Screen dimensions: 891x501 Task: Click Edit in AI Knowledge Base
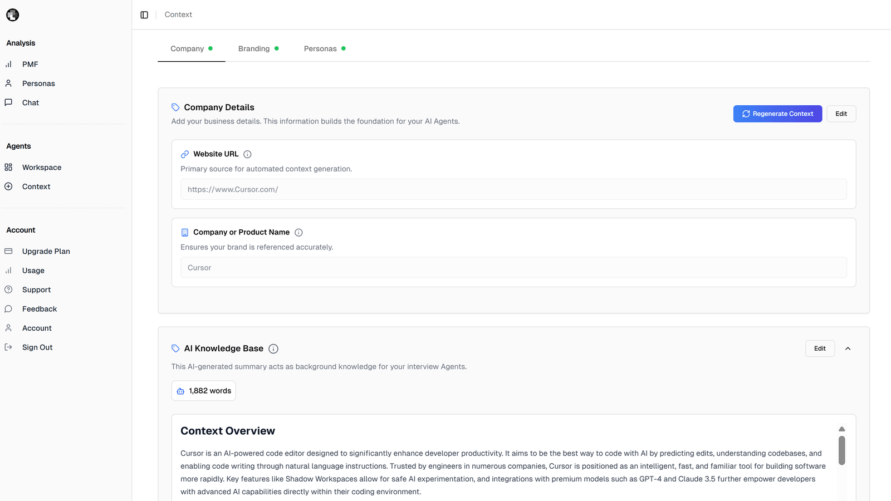[x=820, y=348]
